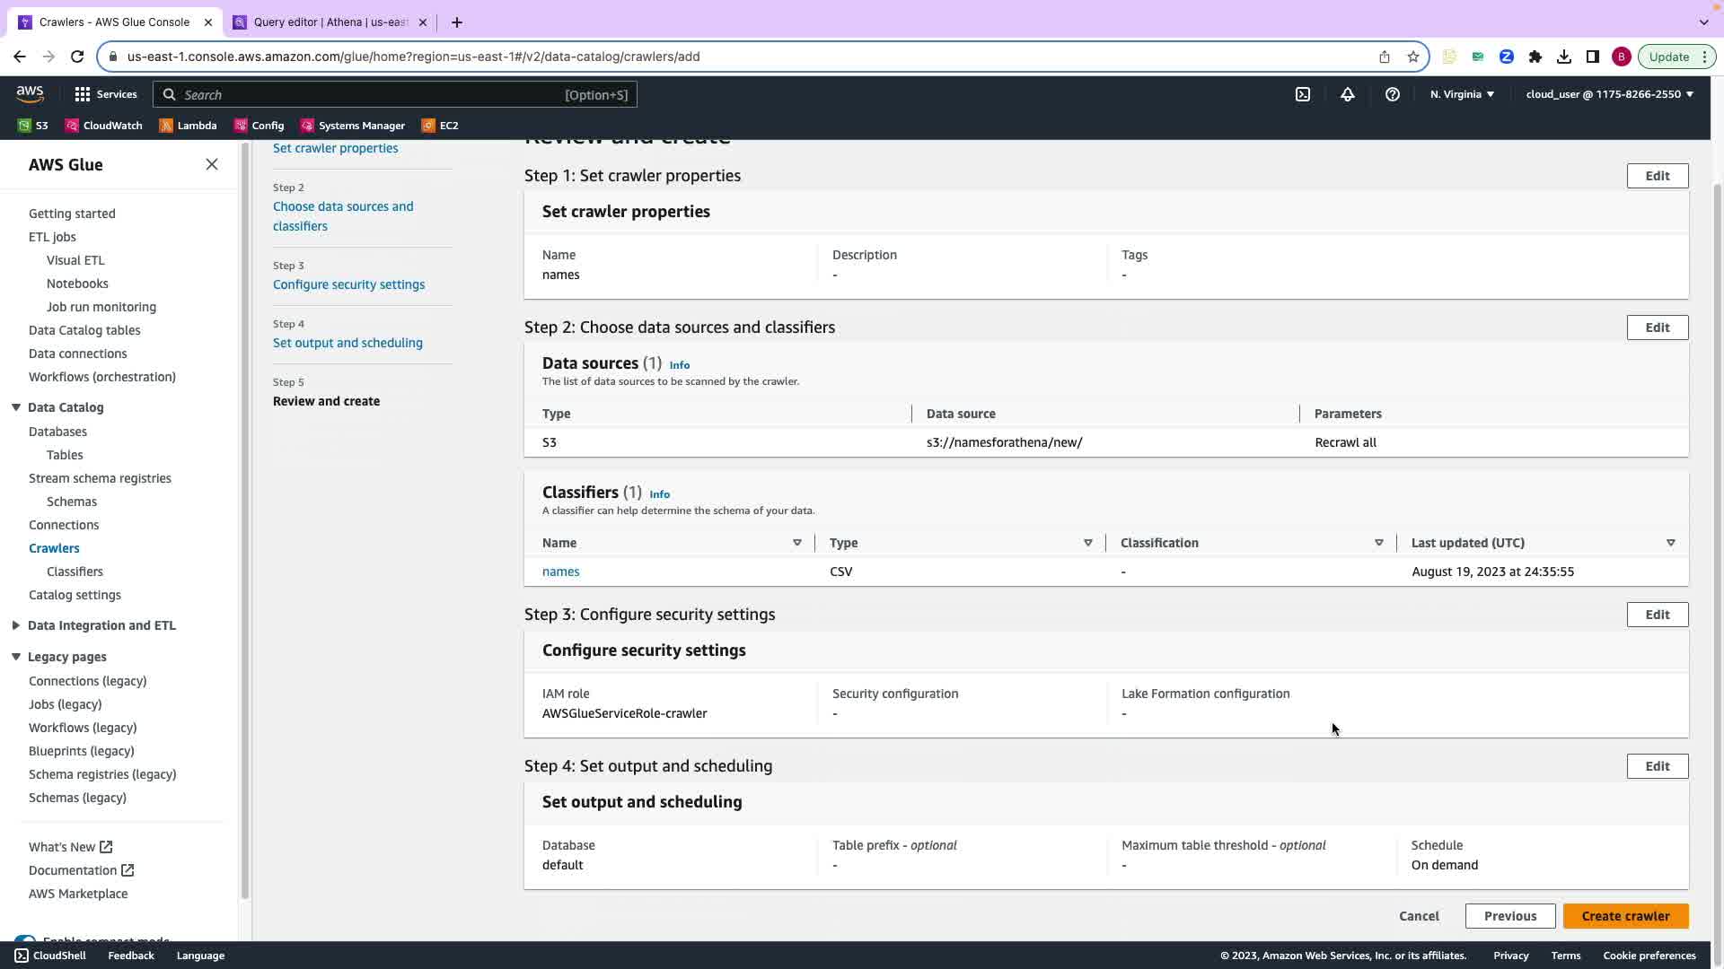Collapse the Data Catalog section
The image size is (1724, 969).
click(x=16, y=407)
